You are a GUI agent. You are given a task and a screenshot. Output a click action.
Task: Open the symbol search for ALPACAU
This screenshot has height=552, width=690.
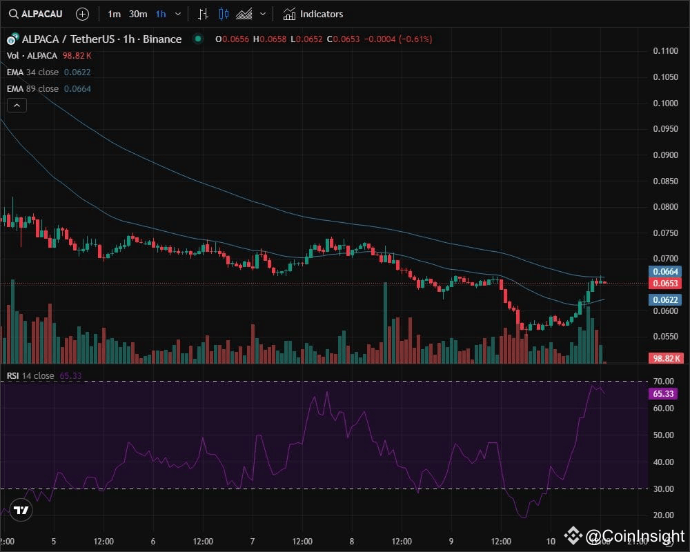[x=36, y=14]
